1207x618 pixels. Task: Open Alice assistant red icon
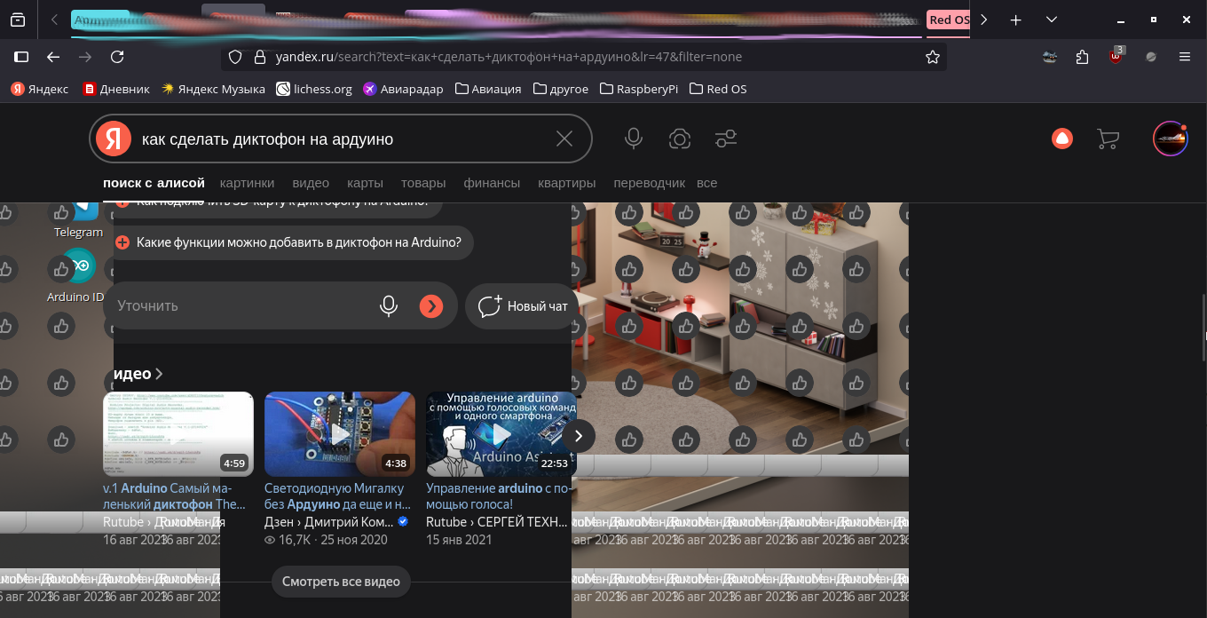1061,139
